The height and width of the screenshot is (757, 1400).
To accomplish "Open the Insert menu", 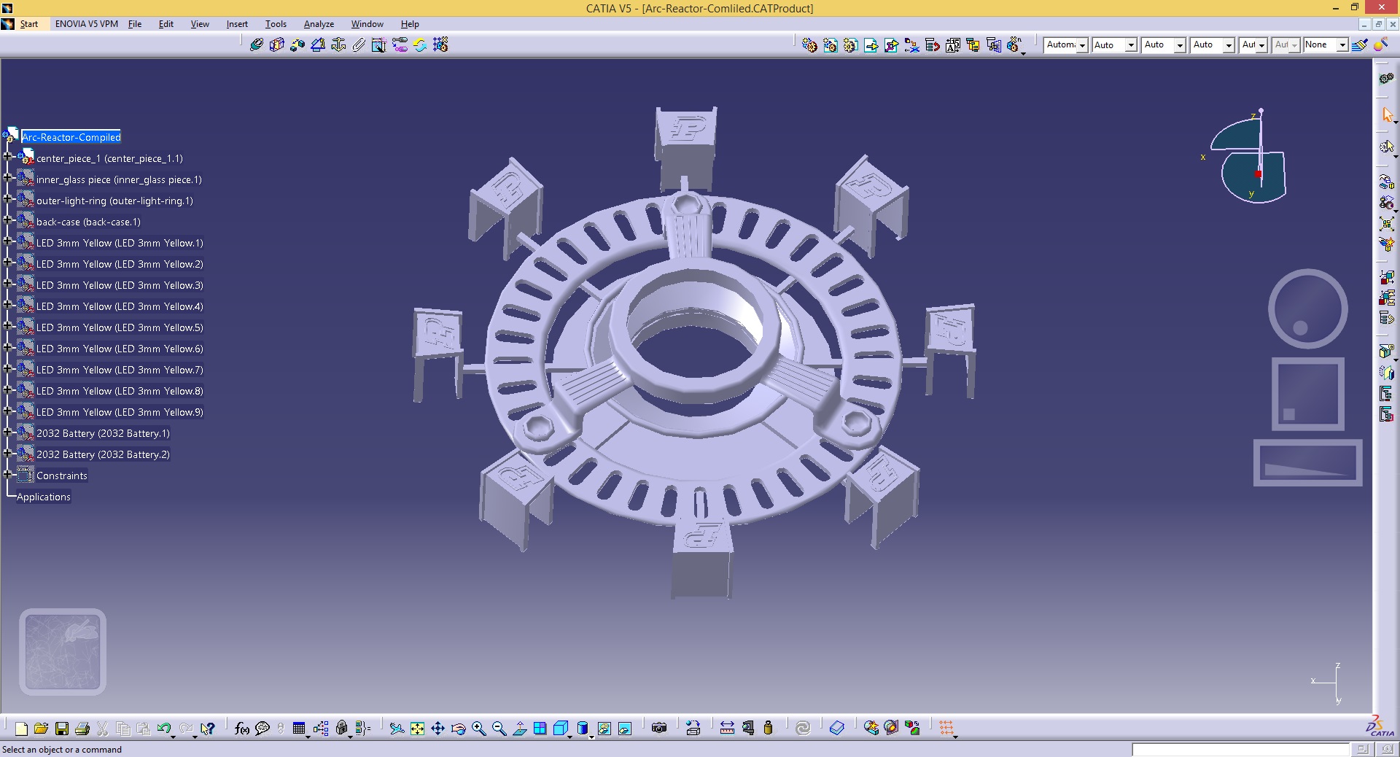I will pyautogui.click(x=237, y=24).
